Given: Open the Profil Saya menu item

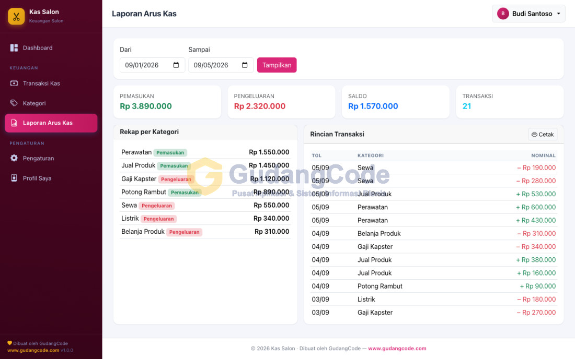Looking at the screenshot, I should coord(51,178).
